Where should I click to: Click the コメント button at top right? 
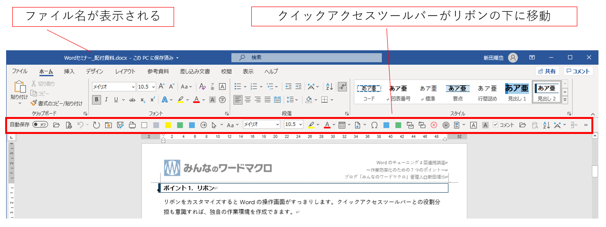(578, 71)
